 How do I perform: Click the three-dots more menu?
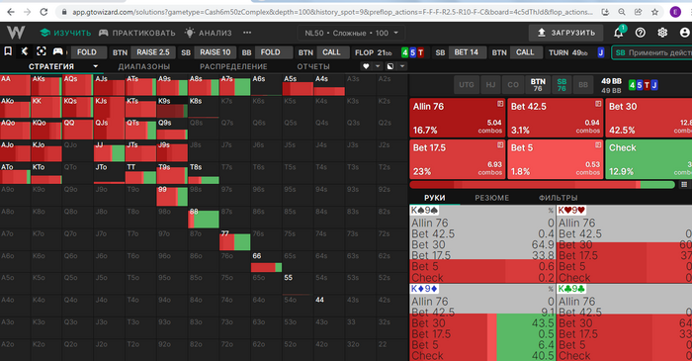click(247, 33)
